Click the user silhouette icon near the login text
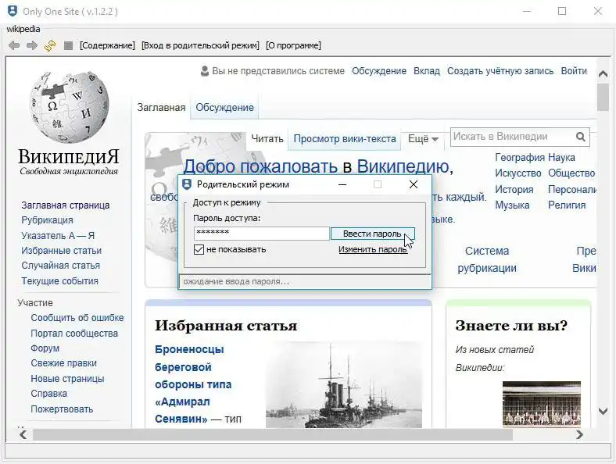 click(205, 71)
